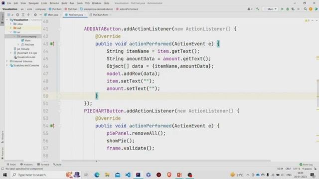Open Search Everywhere magnifier icon
Image resolution: width=319 pixels, height=179 pixels.
(305, 9)
